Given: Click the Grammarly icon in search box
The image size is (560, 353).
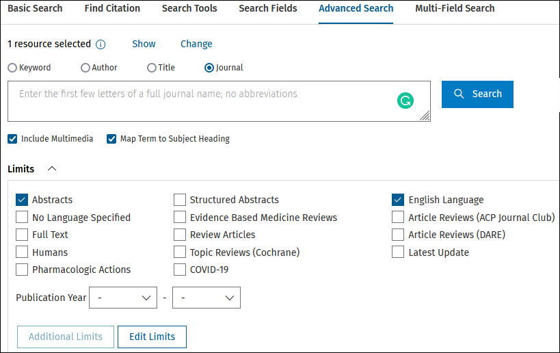Looking at the screenshot, I should (405, 101).
